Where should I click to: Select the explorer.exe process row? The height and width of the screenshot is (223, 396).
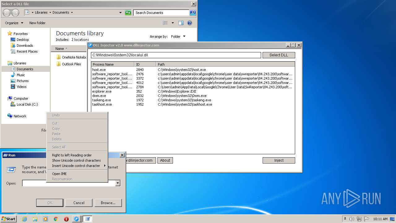tap(193, 91)
